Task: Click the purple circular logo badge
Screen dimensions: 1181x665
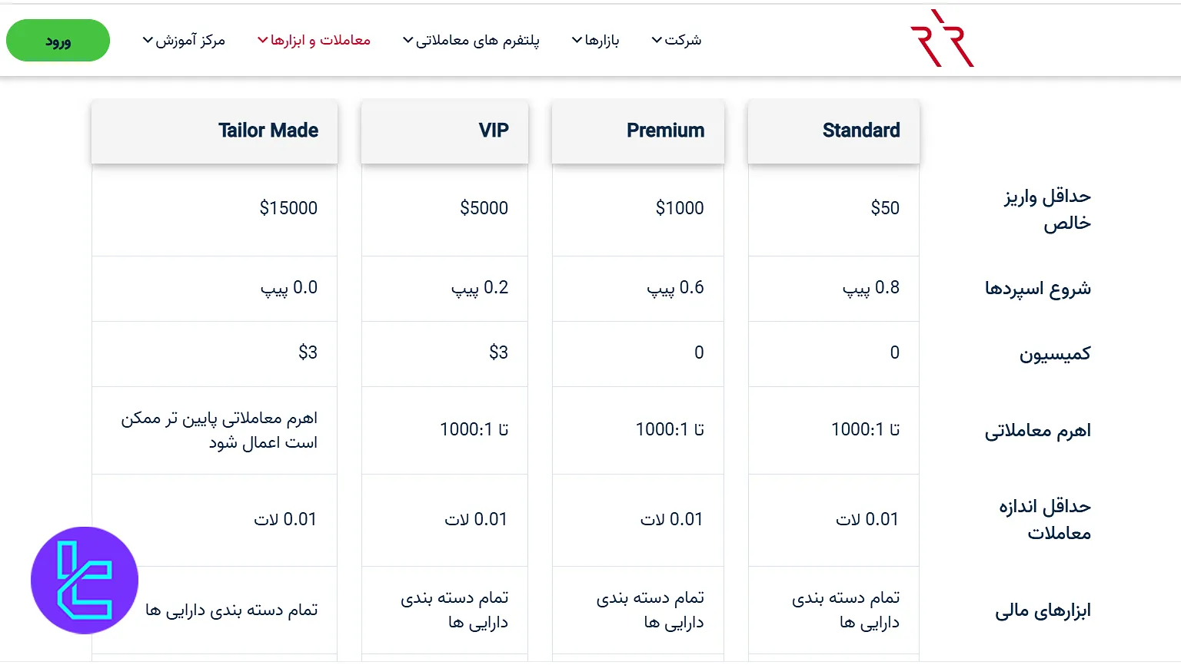Action: click(x=83, y=581)
